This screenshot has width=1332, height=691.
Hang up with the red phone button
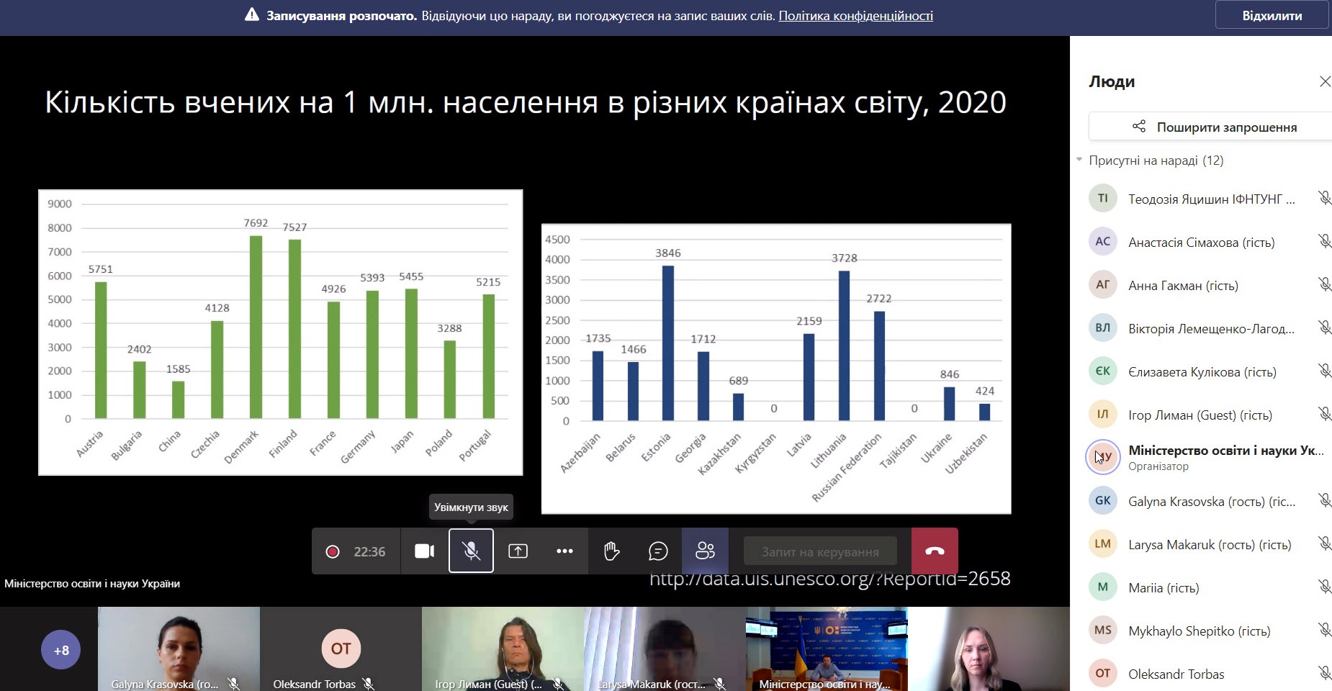pyautogui.click(x=935, y=551)
